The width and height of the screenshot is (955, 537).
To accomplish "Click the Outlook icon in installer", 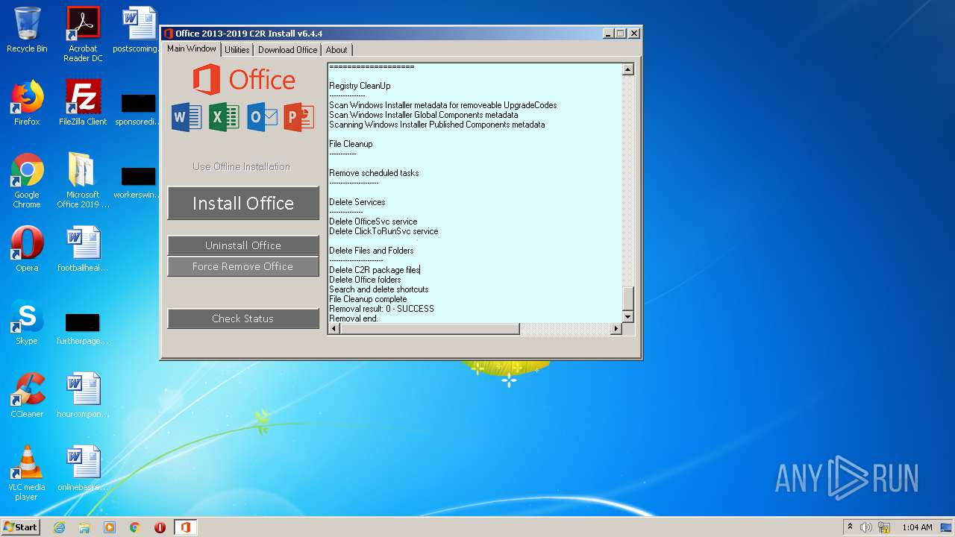I will point(262,117).
